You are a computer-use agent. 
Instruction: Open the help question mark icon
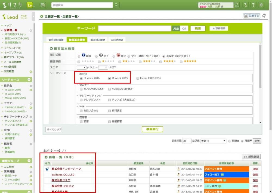pyautogui.click(x=253, y=5)
